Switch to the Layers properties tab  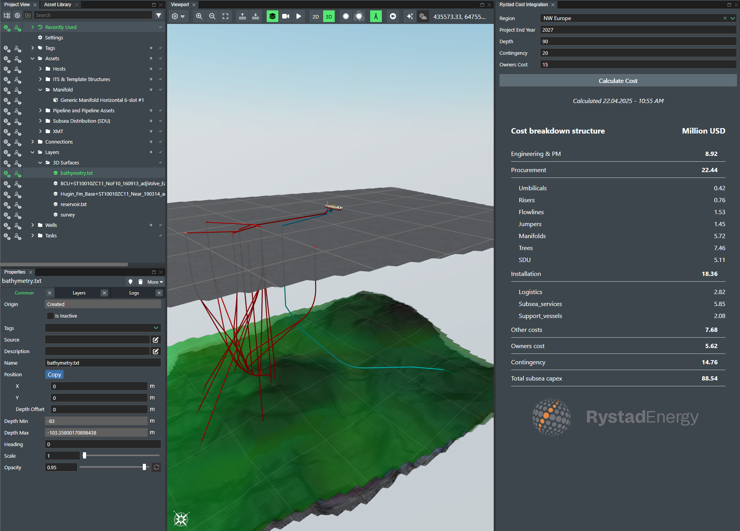79,293
